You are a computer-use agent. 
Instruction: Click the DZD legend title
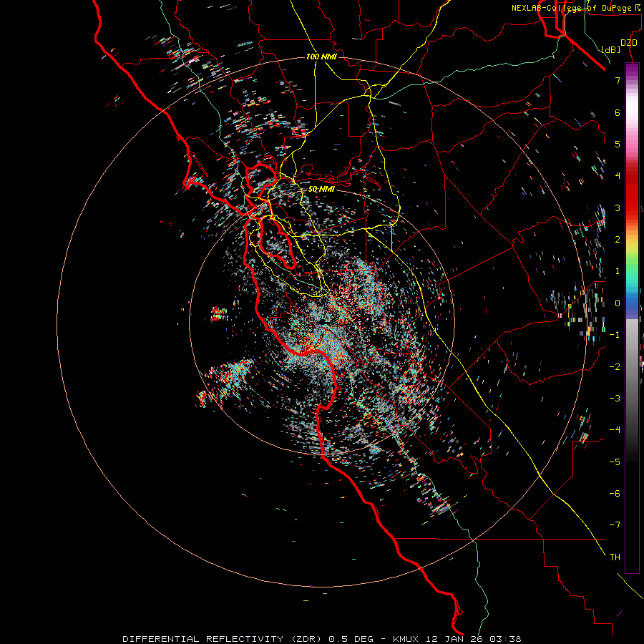(629, 43)
